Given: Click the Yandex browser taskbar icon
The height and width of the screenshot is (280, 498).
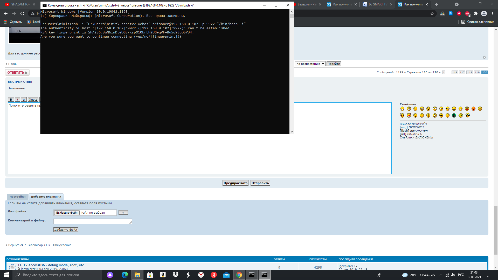Looking at the screenshot, I should click(201, 275).
